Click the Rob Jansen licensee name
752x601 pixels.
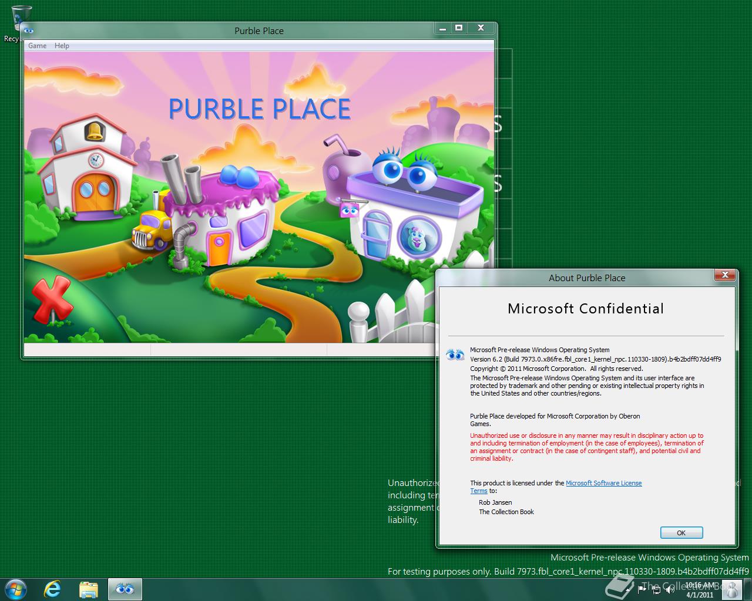pos(495,502)
